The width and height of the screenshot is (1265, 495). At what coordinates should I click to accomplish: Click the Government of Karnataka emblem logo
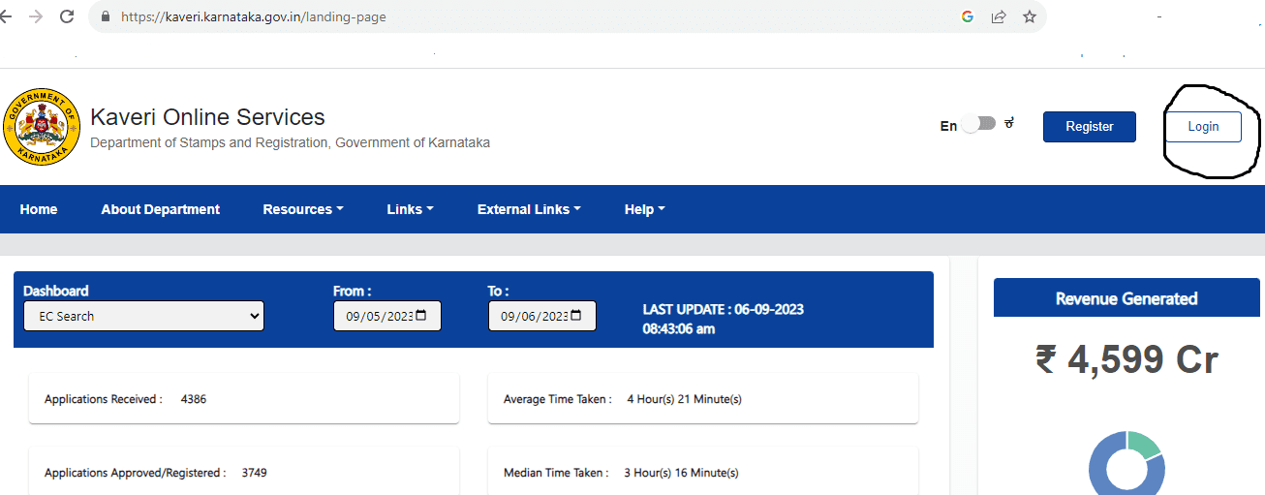42,128
